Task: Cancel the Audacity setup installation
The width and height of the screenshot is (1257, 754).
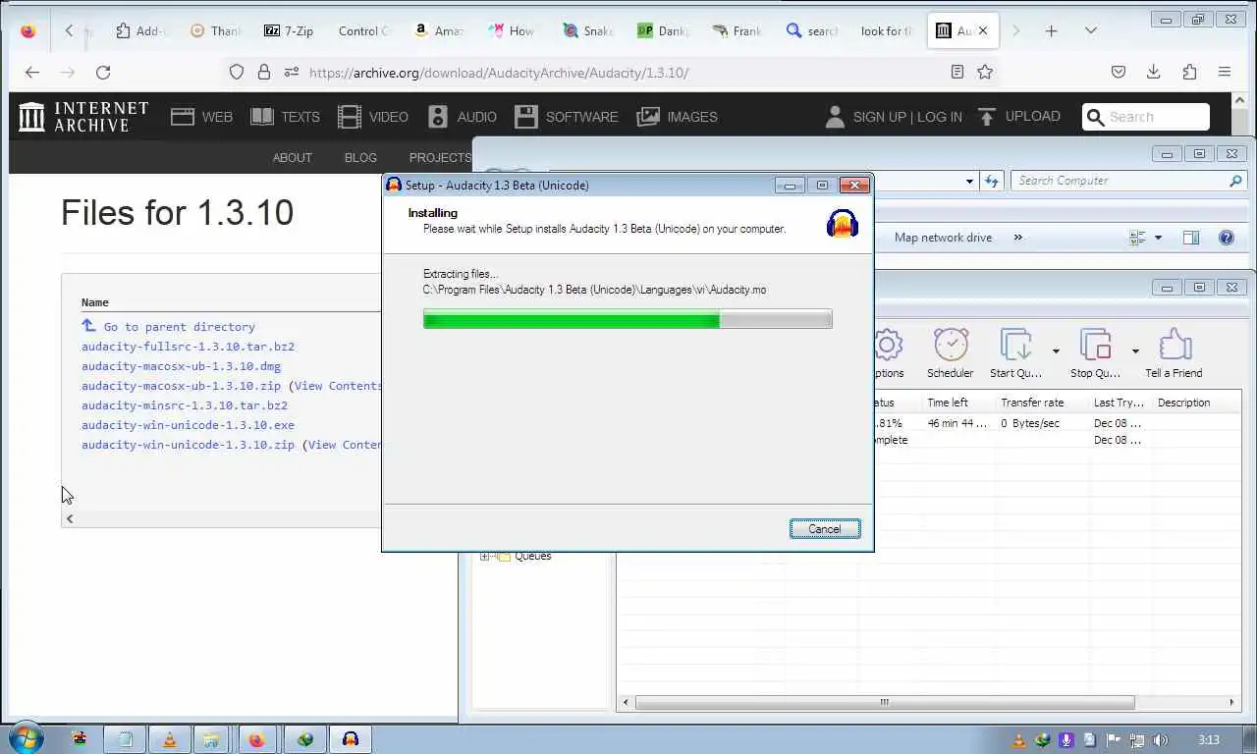Action: point(825,529)
